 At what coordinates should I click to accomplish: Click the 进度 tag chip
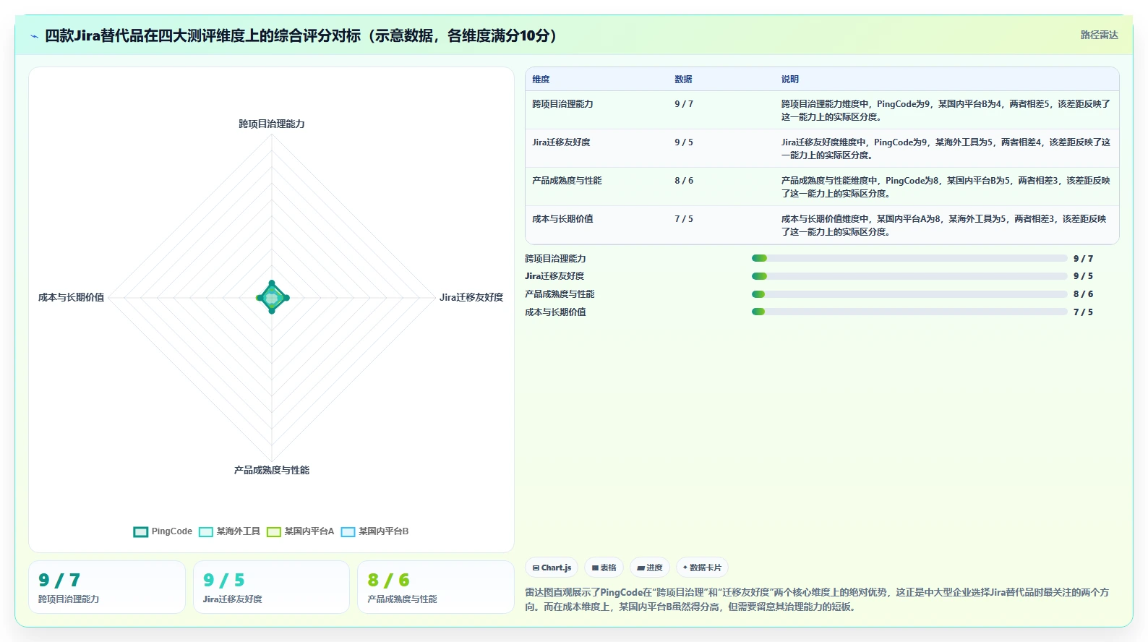point(650,568)
